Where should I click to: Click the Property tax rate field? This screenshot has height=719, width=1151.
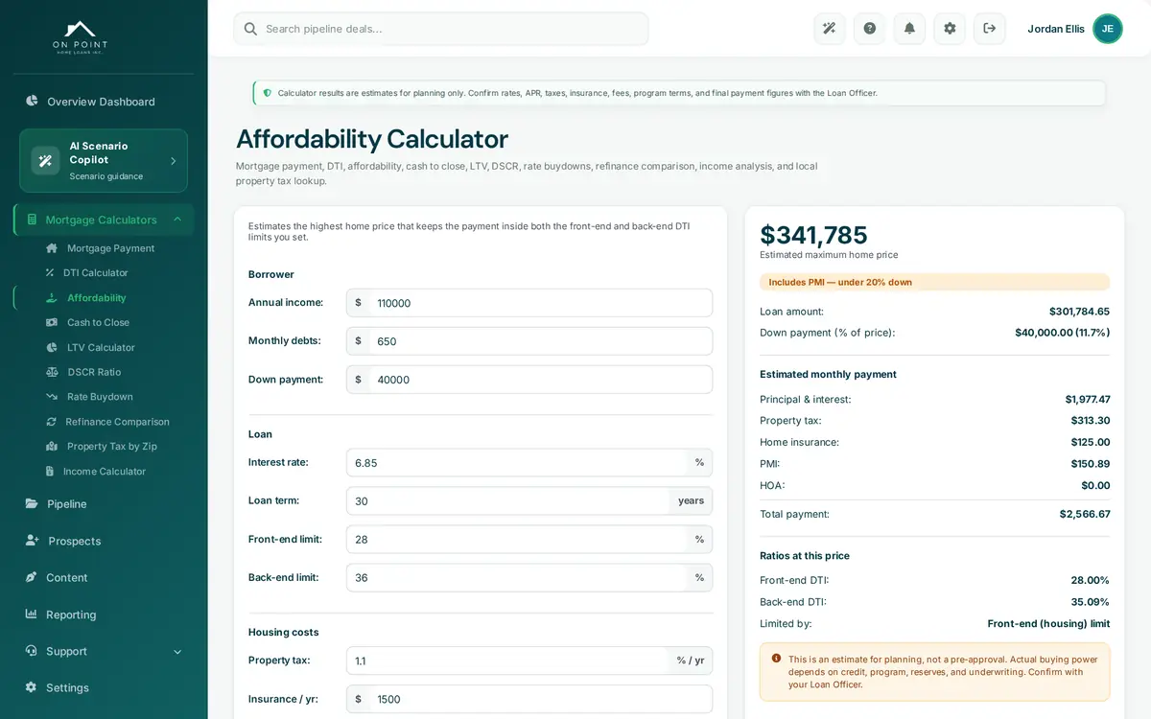click(x=529, y=661)
